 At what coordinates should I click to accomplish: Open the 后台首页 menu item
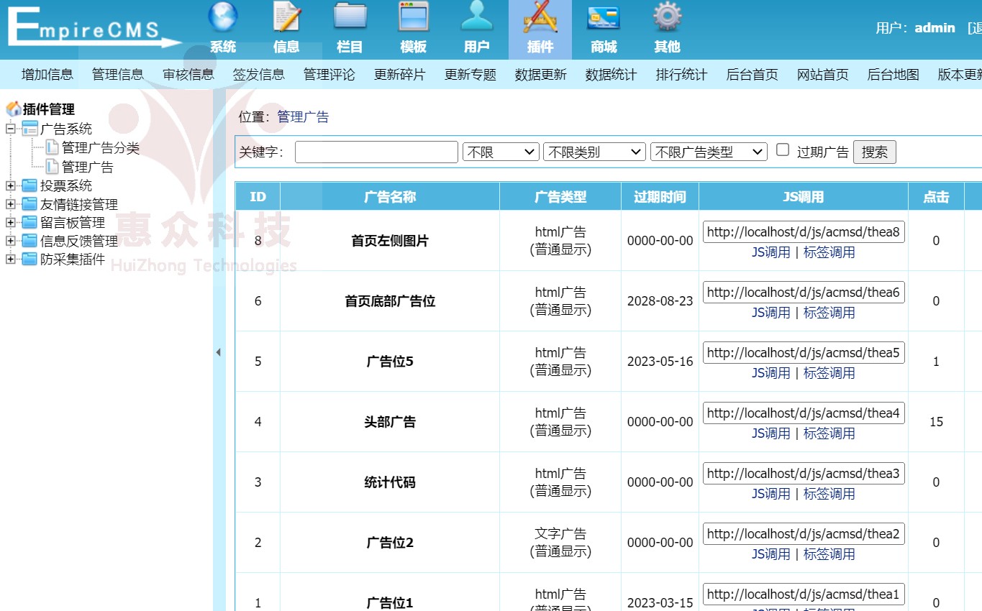753,75
